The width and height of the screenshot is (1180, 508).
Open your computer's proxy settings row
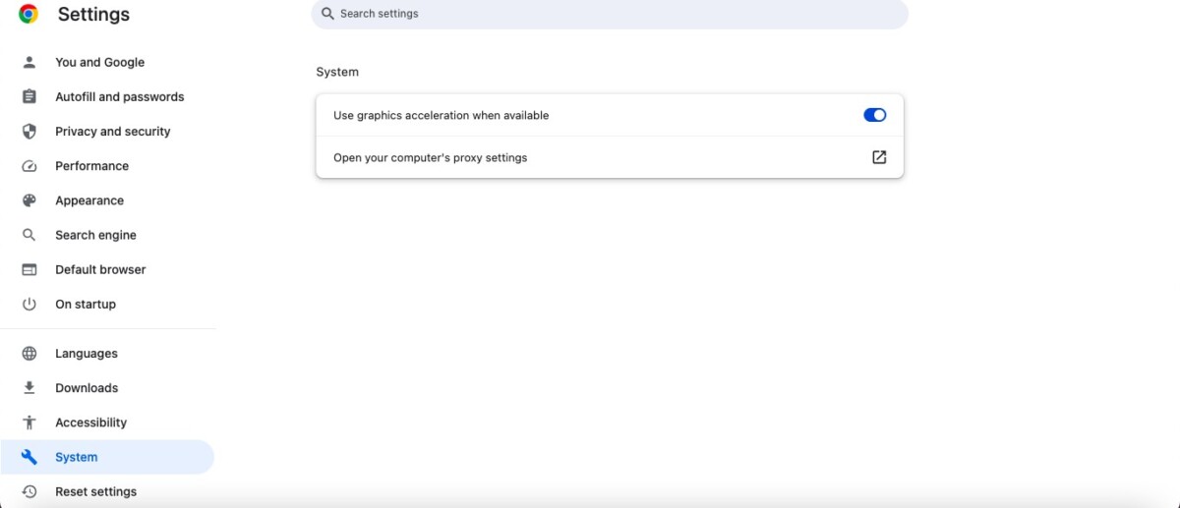point(610,157)
